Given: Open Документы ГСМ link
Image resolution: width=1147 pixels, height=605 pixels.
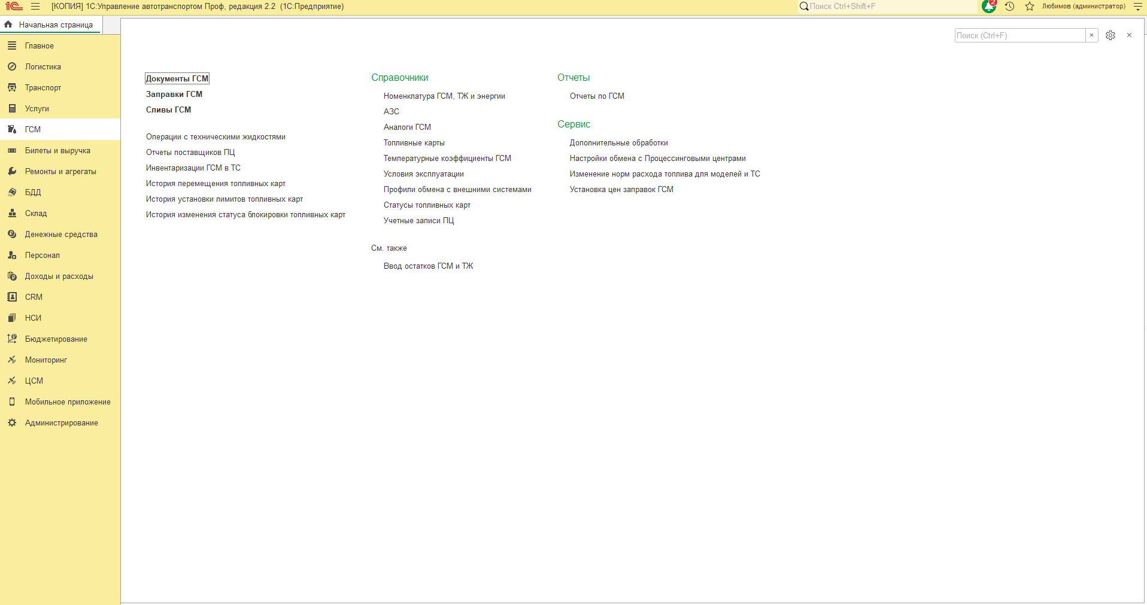Looking at the screenshot, I should coord(177,78).
